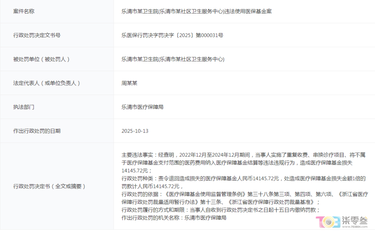Select the 行政处罚决定文书号 label
The width and height of the screenshot is (375, 232).
pos(37,35)
